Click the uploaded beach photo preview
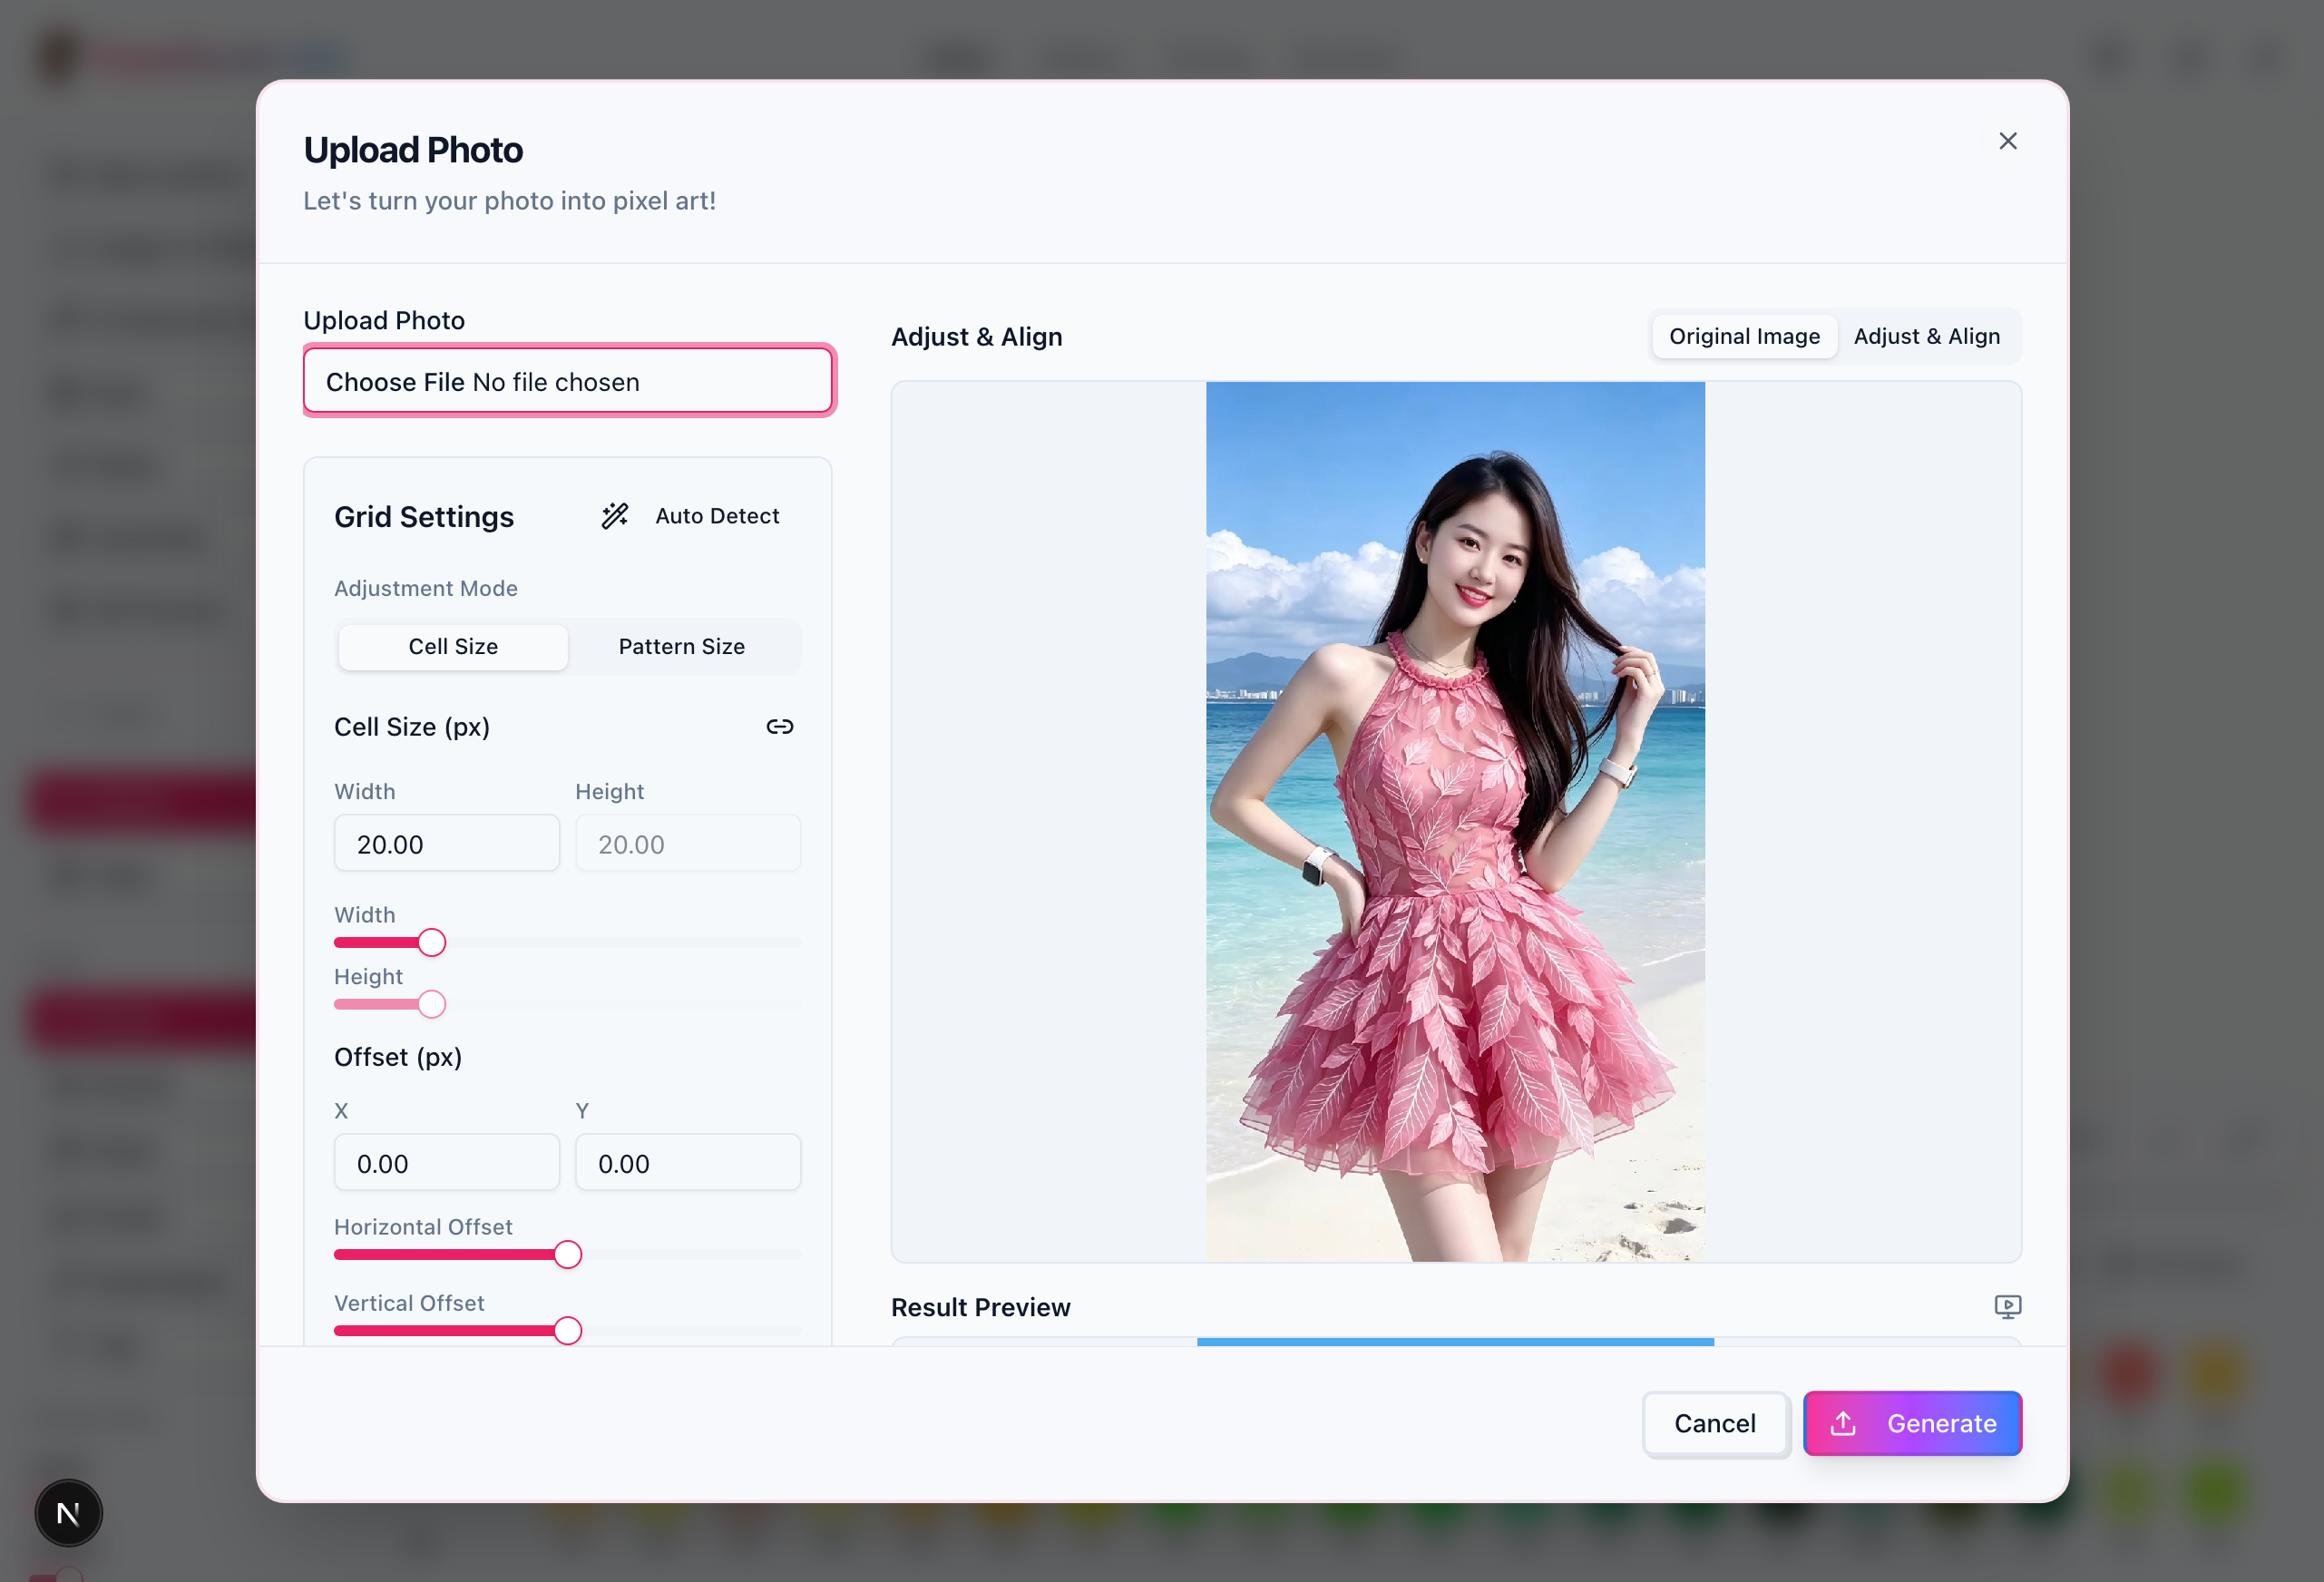The image size is (2324, 1582). point(1455,821)
